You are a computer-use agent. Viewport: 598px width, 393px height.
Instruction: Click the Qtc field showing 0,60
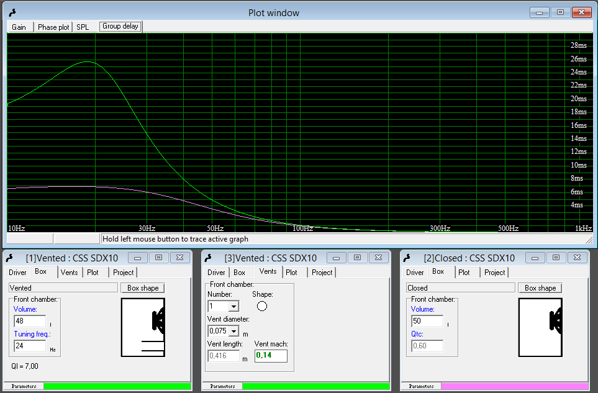click(x=427, y=346)
